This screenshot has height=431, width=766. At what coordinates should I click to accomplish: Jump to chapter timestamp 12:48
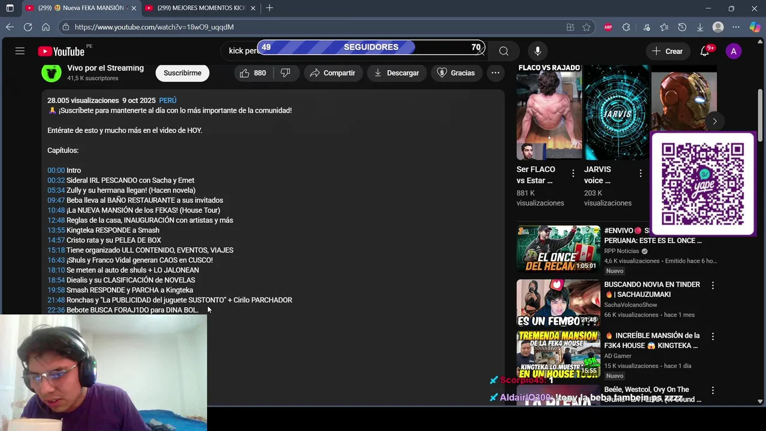[x=56, y=220]
